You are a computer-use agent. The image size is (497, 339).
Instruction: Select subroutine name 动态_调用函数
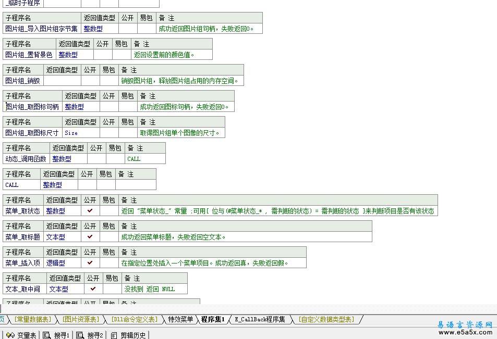point(26,159)
